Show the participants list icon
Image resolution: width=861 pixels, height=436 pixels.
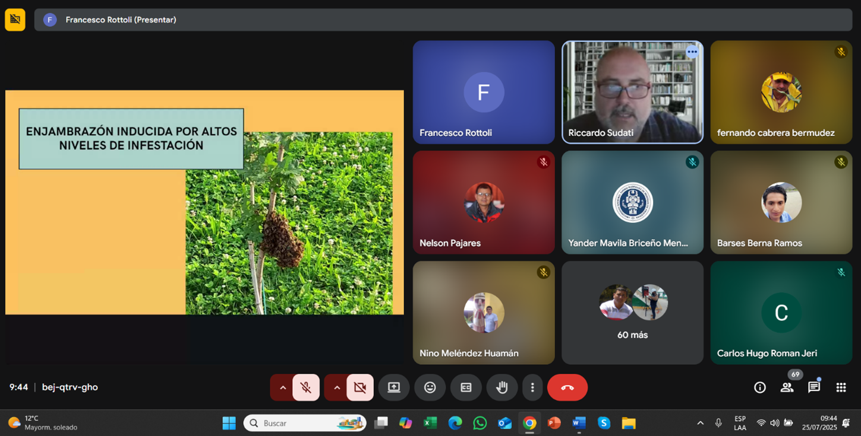[787, 387]
